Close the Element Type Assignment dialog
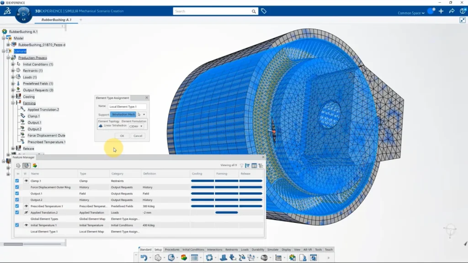 pos(147,98)
